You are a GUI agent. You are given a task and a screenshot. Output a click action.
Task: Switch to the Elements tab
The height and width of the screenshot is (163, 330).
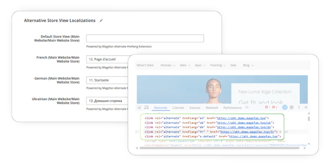click(161, 108)
